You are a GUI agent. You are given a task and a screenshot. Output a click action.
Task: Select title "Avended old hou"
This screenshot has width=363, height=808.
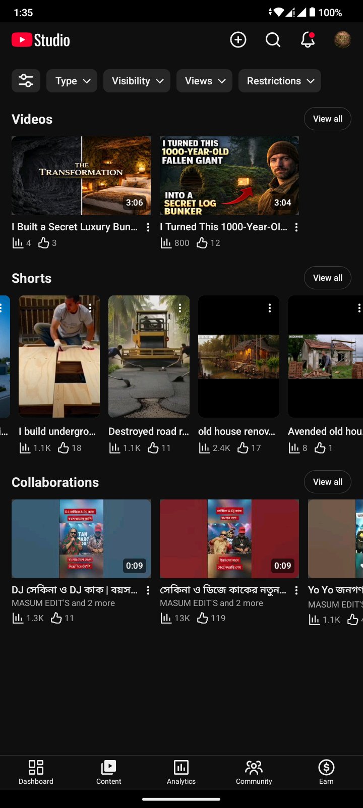click(x=325, y=431)
